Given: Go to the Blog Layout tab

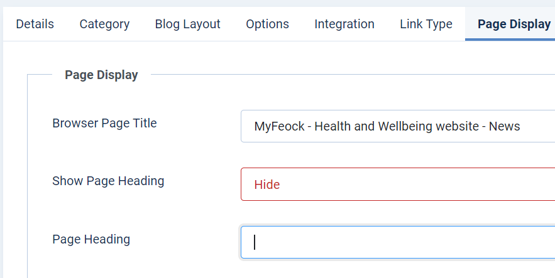Looking at the screenshot, I should click(x=187, y=24).
